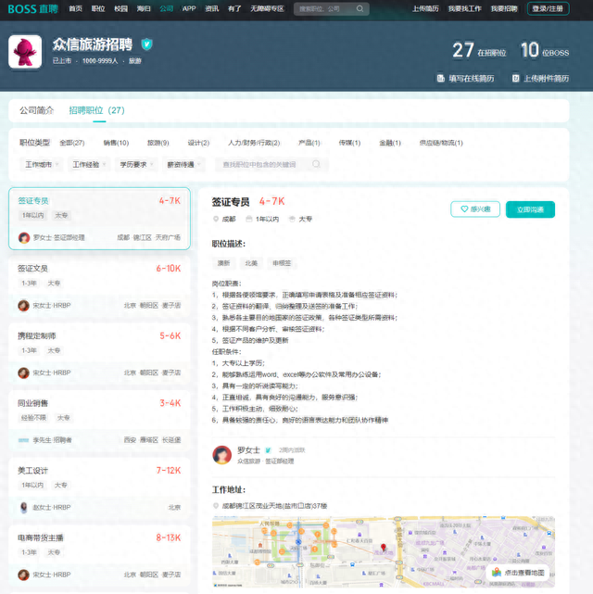Open 职位 in top navigation
593x594 pixels.
[98, 8]
